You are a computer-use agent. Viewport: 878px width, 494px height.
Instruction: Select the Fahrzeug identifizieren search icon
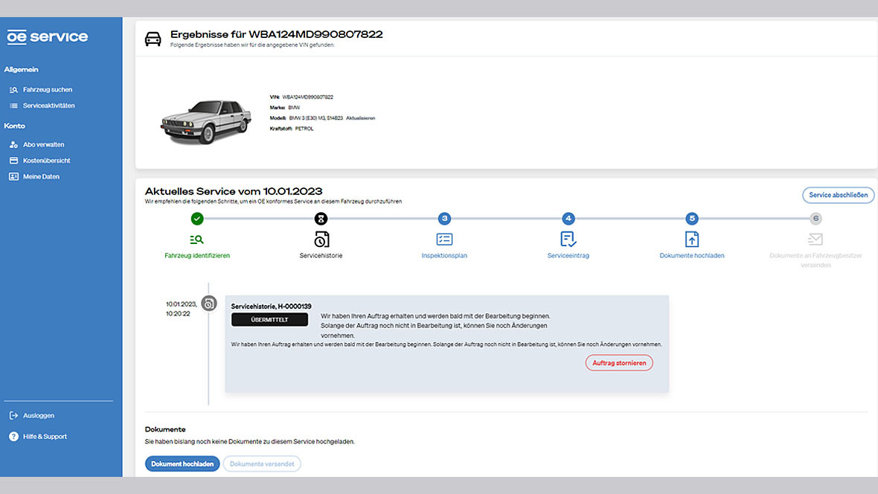pos(196,240)
